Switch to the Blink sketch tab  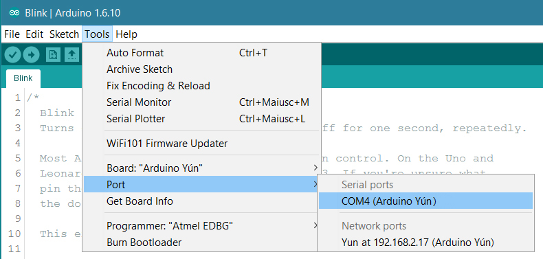[23, 78]
